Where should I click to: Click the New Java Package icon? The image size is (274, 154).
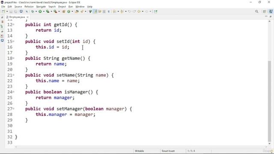click(x=64, y=12)
